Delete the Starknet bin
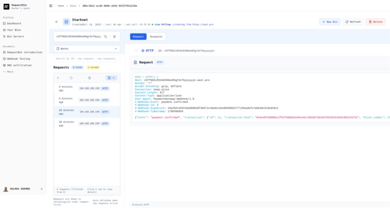Screen dimensions: 390x212 click(x=375, y=22)
